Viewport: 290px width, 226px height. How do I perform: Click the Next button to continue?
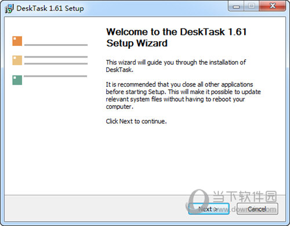209,209
